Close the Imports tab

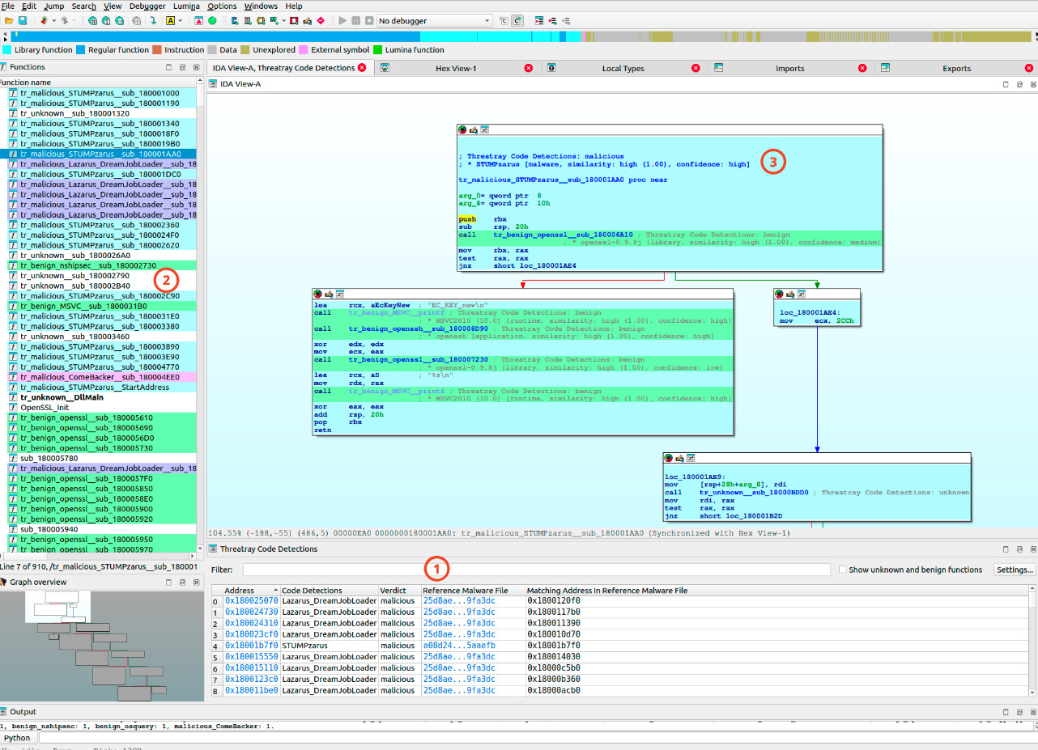tap(862, 68)
